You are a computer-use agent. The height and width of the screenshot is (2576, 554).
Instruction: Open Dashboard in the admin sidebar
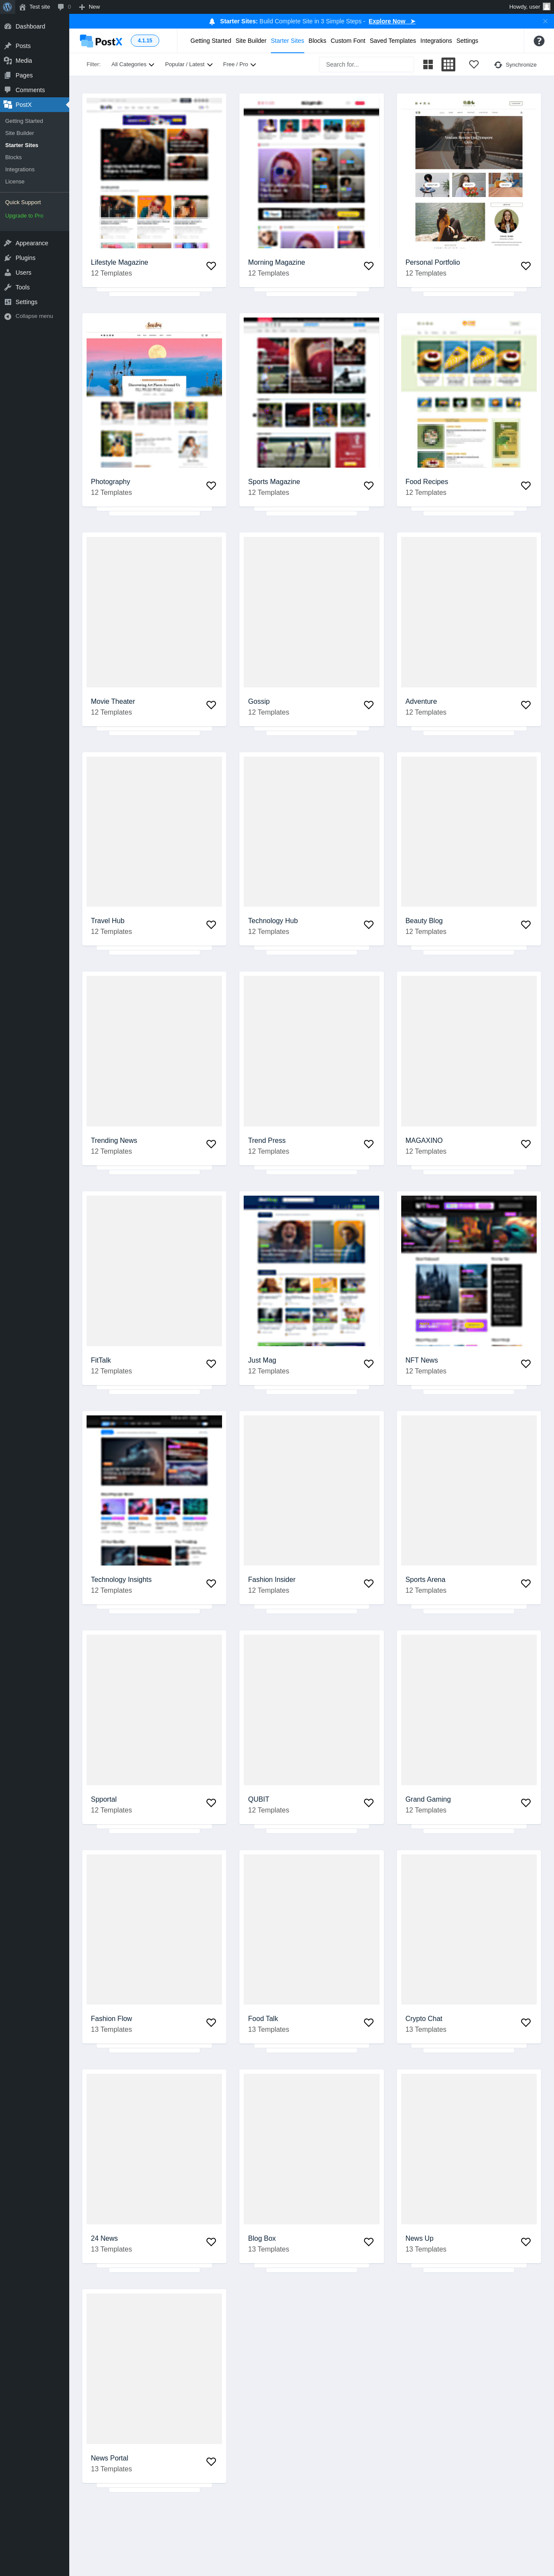[x=35, y=26]
